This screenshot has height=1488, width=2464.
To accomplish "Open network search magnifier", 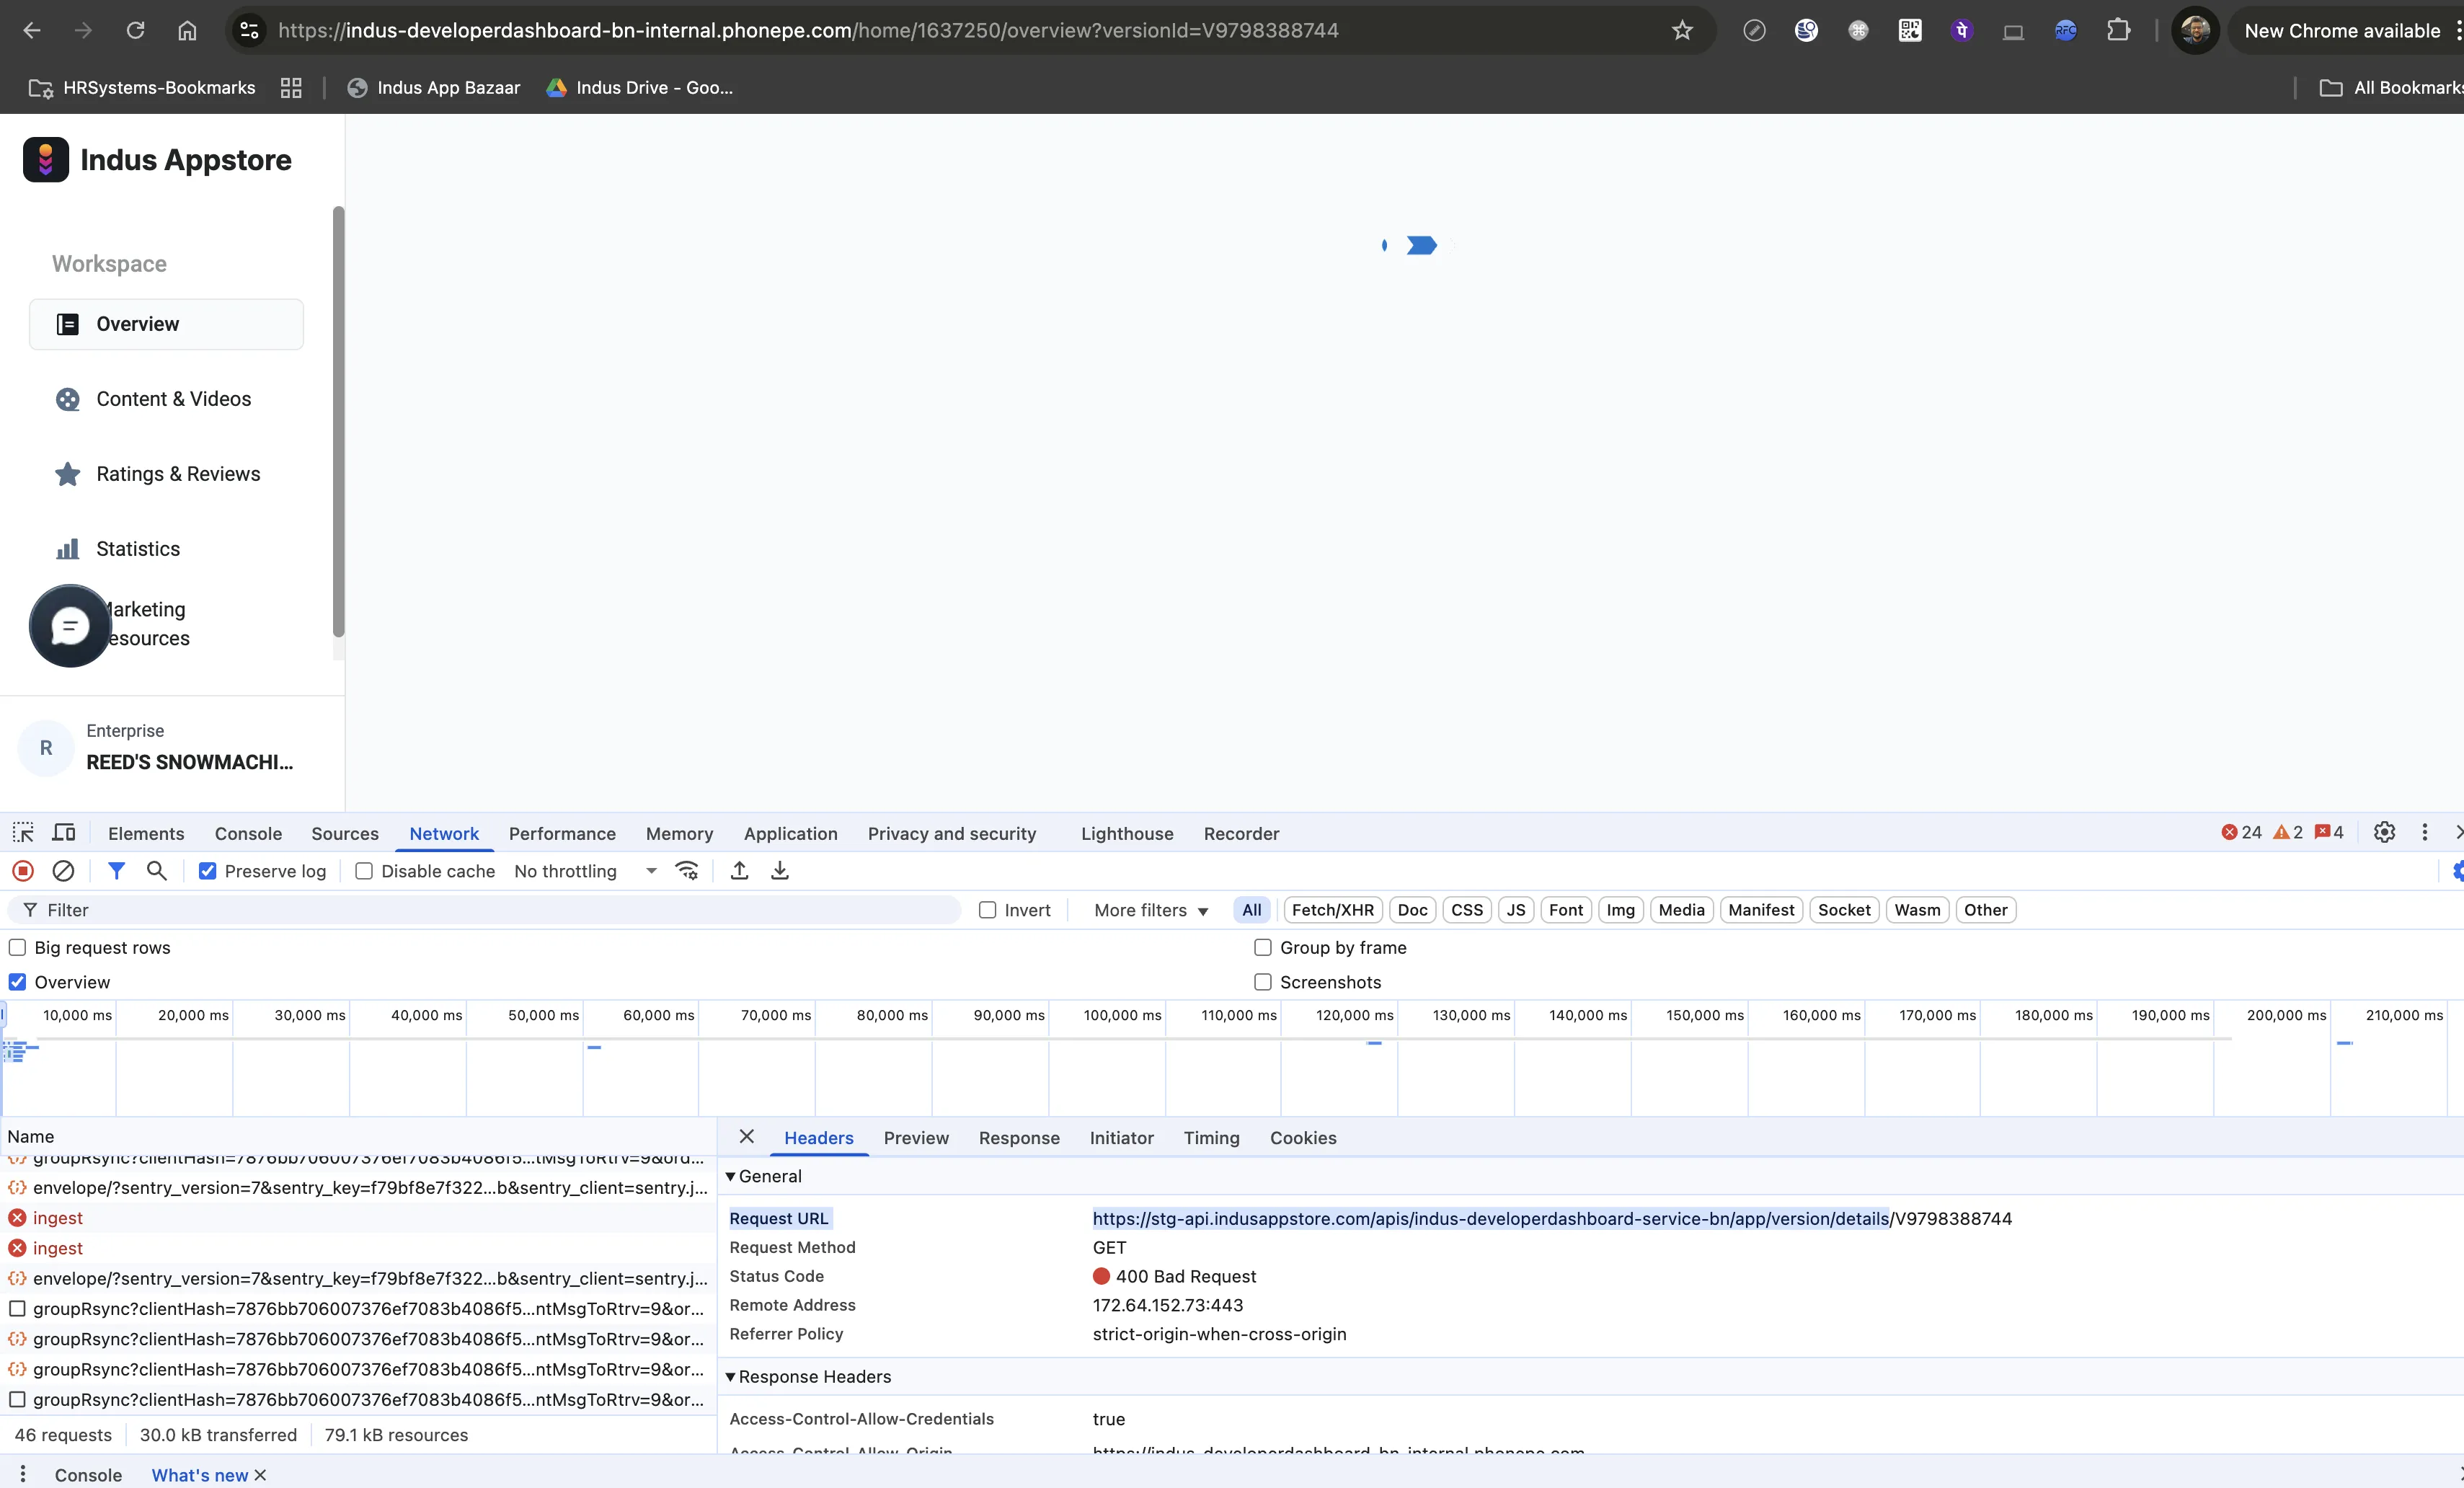I will tap(157, 871).
